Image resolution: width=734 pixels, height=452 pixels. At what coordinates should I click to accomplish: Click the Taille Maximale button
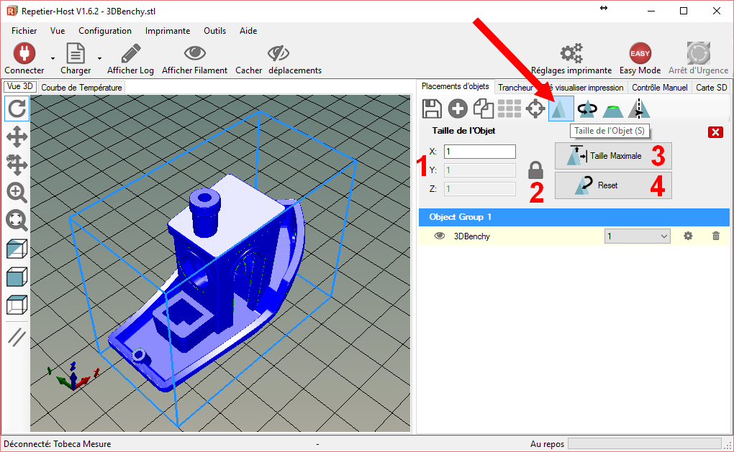[613, 155]
